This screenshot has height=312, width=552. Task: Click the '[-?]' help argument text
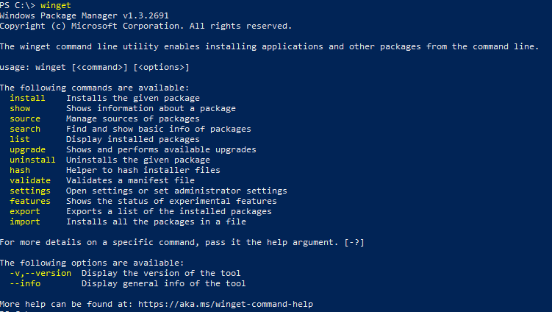(354, 243)
